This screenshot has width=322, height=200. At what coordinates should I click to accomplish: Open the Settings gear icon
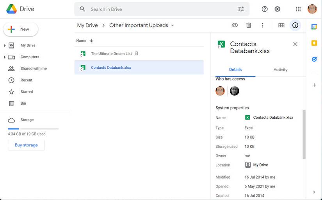(277, 9)
